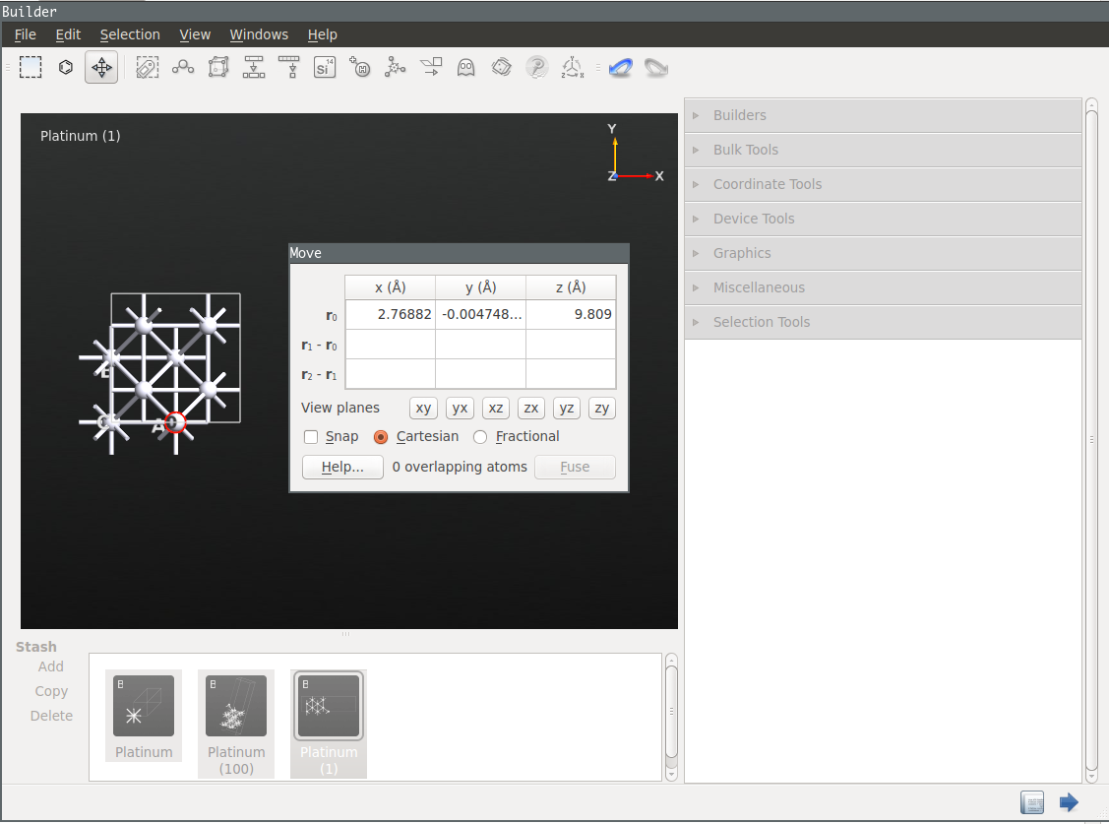Viewport: 1109px width, 824px height.
Task: Open the File menu
Action: pos(26,34)
